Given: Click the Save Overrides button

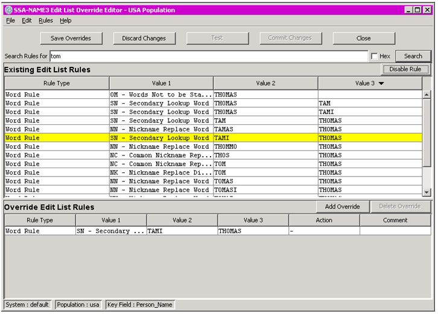Looking at the screenshot, I should 71,38.
